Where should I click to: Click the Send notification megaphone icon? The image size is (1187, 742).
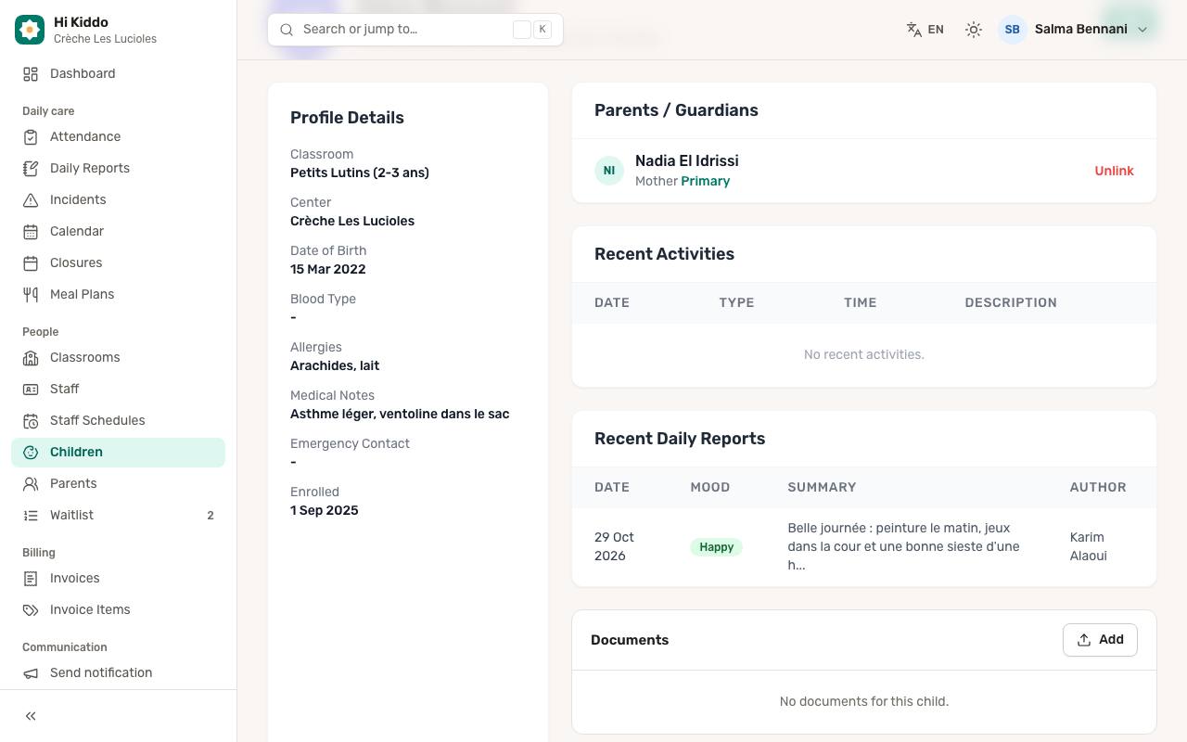click(x=31, y=672)
